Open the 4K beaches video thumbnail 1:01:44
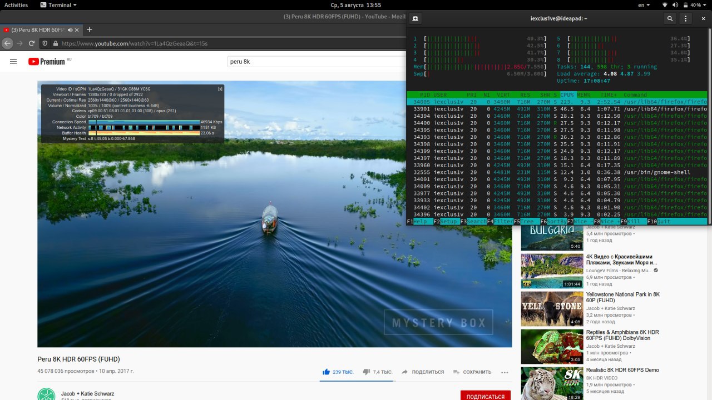712x400 pixels. point(552,271)
